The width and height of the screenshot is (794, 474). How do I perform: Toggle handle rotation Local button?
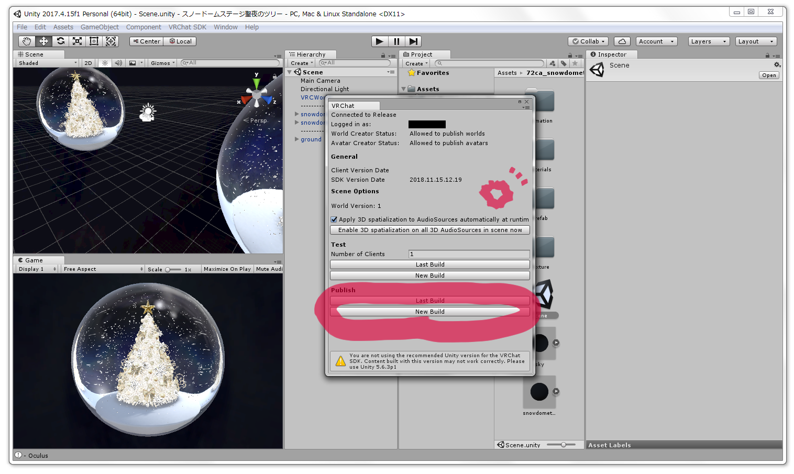coord(180,41)
